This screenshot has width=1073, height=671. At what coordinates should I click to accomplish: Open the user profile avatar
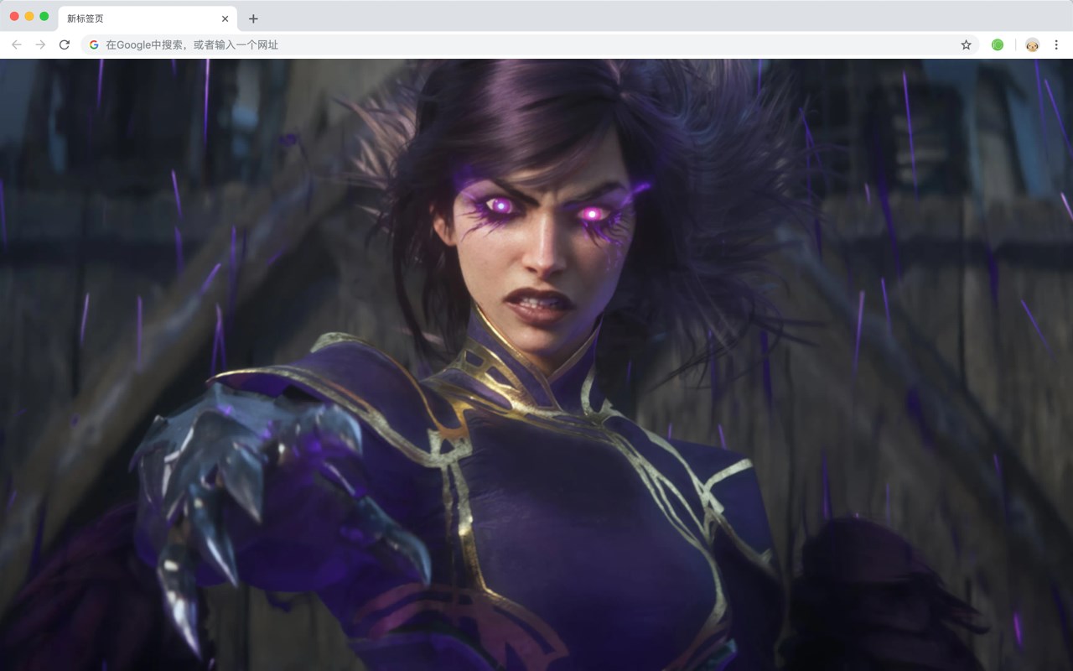coord(1032,44)
